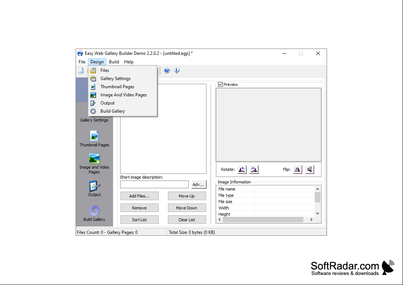
Task: Open the File menu
Action: click(82, 62)
